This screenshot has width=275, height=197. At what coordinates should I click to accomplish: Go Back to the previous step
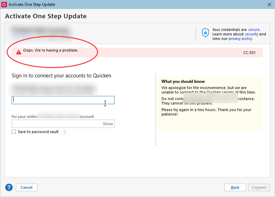point(235,187)
